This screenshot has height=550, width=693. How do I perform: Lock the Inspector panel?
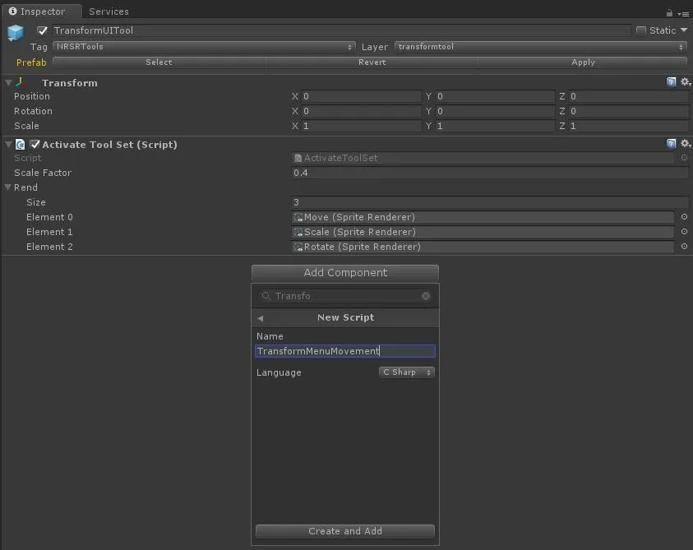(669, 13)
